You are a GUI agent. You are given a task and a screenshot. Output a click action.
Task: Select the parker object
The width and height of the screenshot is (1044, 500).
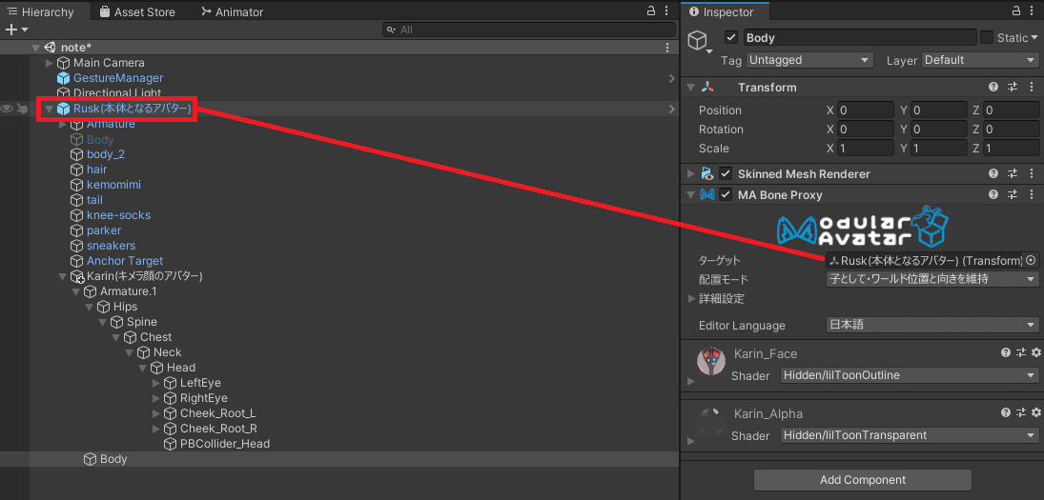[104, 230]
